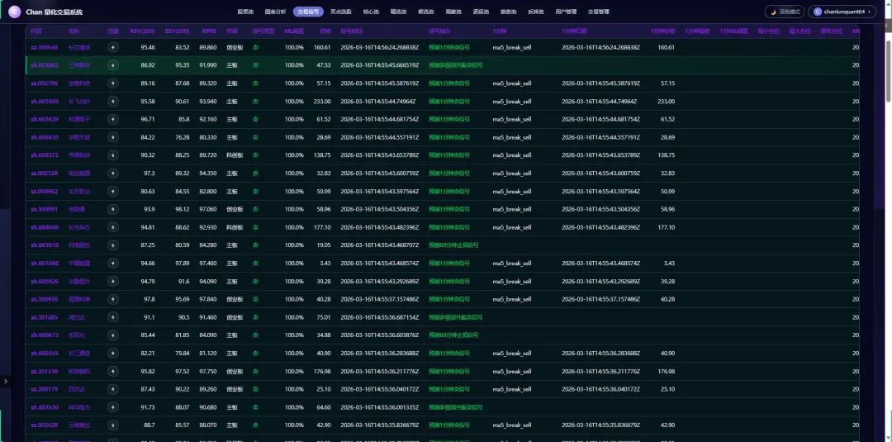Open the 精选池 nav tab
892x442 pixels.
pyautogui.click(x=398, y=12)
